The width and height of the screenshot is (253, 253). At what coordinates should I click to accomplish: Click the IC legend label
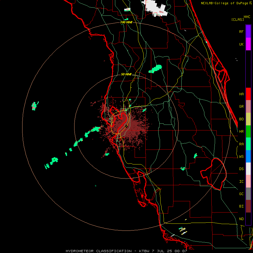click(241, 182)
